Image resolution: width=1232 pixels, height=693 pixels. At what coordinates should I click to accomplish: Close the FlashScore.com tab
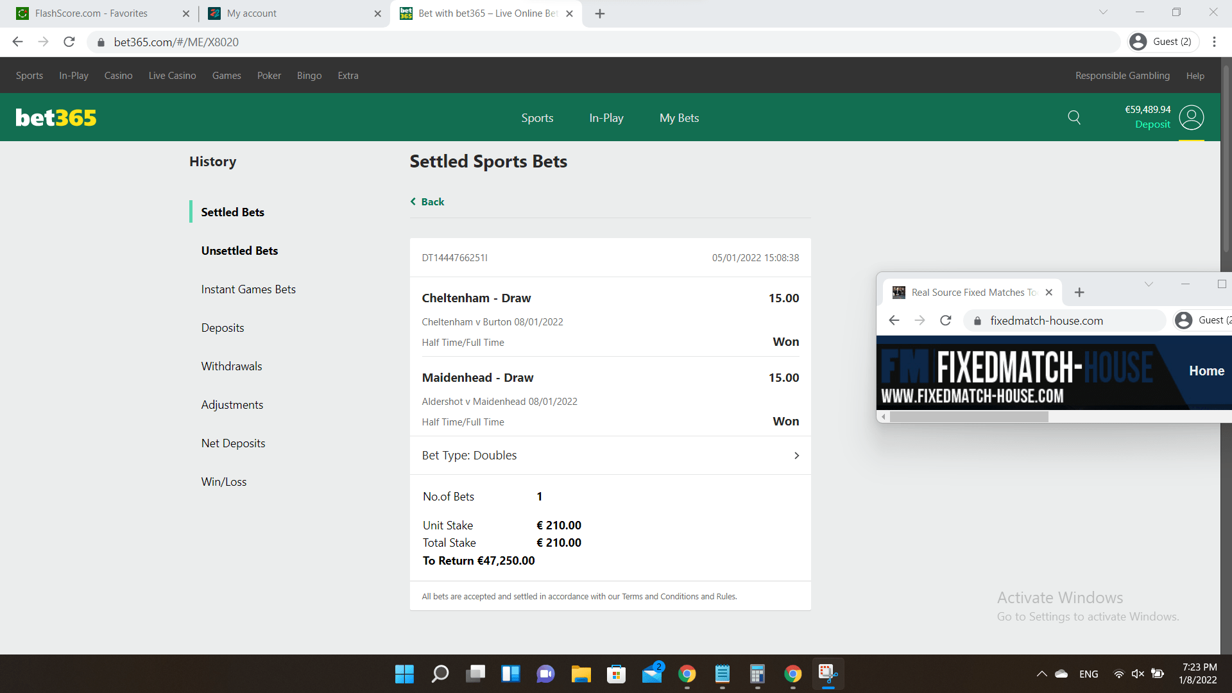(x=186, y=13)
